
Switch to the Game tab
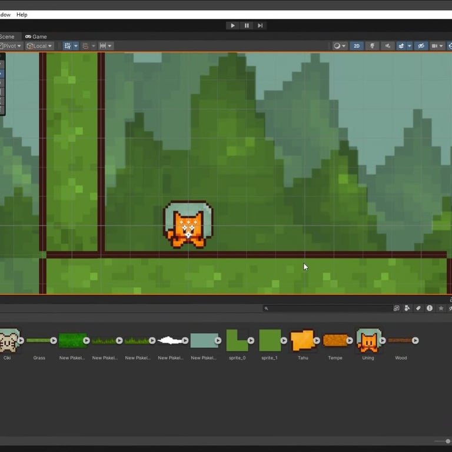36,36
